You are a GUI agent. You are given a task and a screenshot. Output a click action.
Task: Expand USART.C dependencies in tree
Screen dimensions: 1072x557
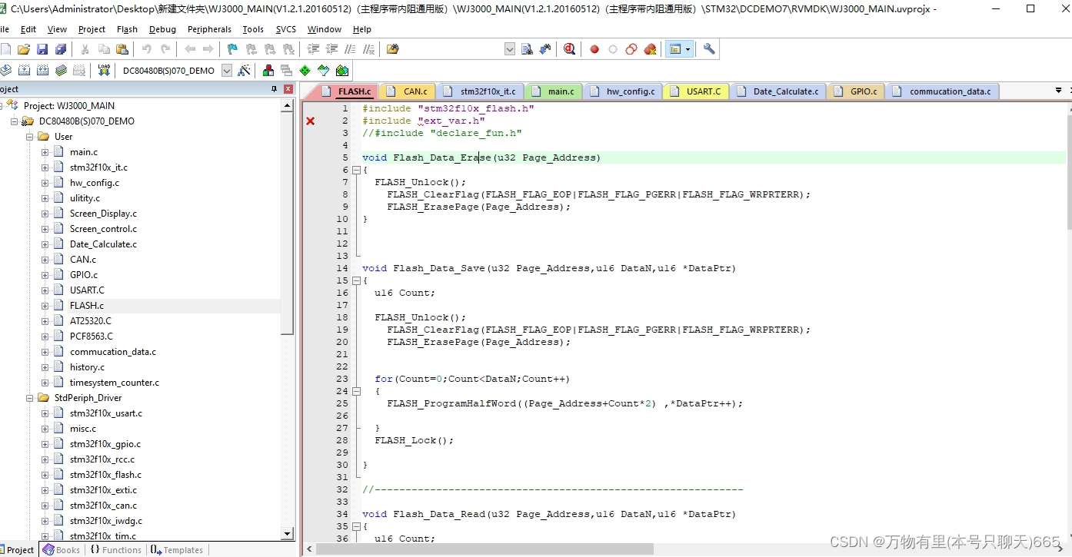(45, 290)
